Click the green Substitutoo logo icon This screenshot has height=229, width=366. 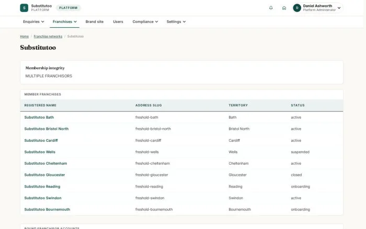coord(24,8)
